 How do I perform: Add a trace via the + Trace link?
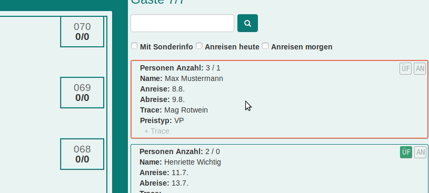tap(157, 131)
